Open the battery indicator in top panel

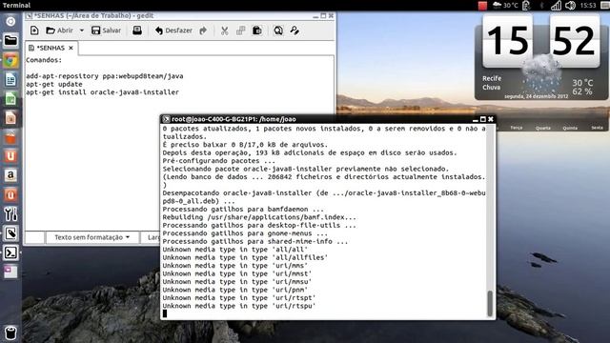point(526,5)
